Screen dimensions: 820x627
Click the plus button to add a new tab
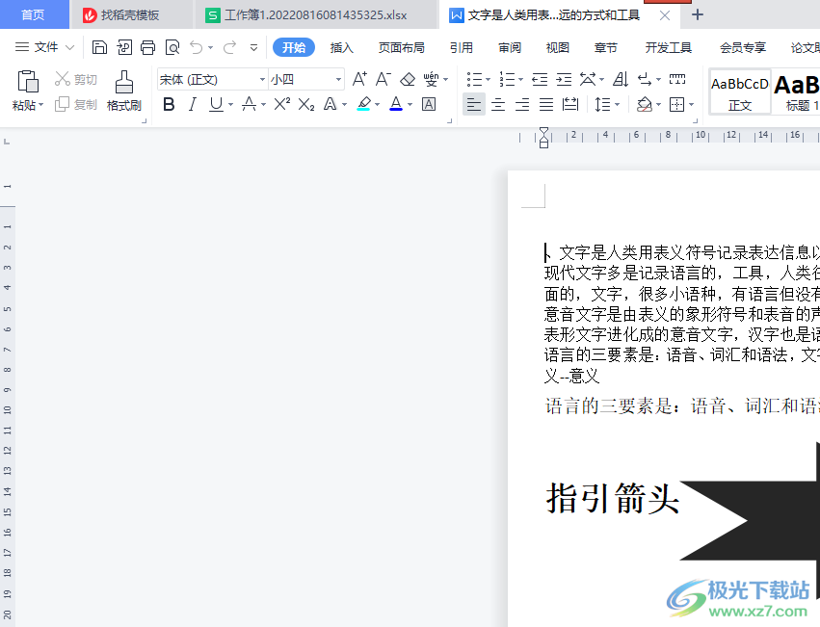[x=697, y=14]
